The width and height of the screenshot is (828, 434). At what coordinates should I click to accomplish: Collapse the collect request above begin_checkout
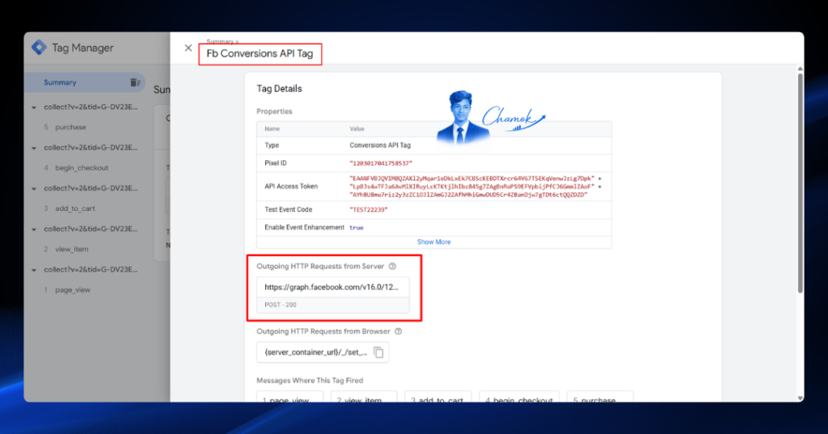coord(34,148)
